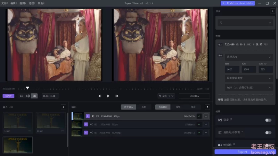Step back one frame

pyautogui.click(x=100, y=96)
